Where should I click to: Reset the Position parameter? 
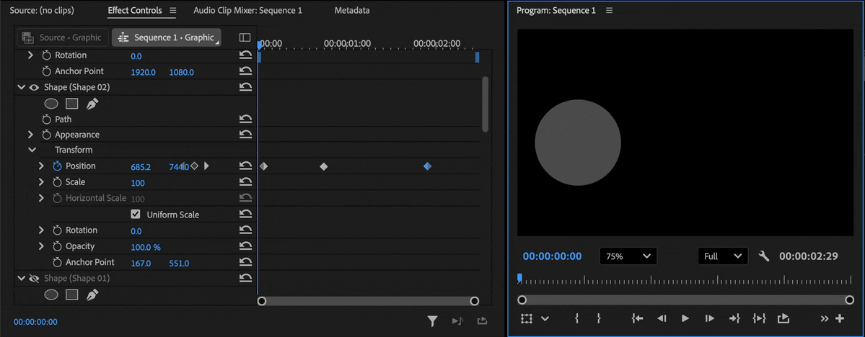click(x=245, y=166)
